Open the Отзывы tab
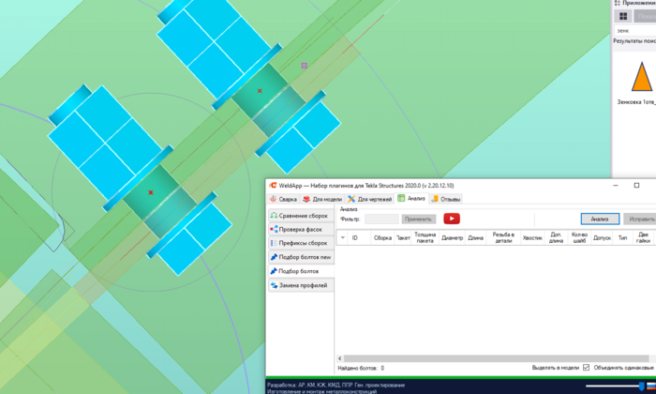656x394 pixels. click(446, 199)
